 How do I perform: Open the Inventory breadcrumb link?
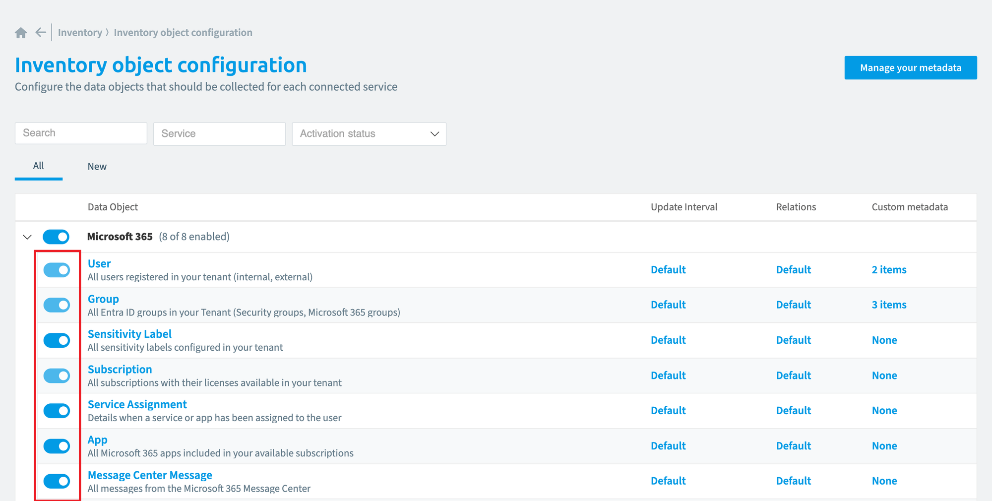80,33
